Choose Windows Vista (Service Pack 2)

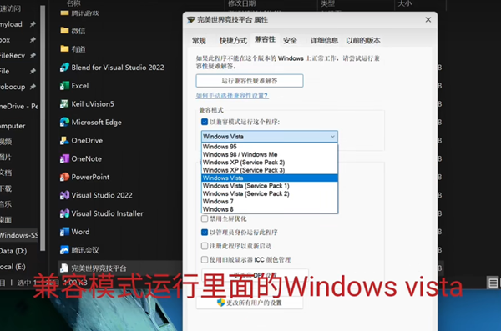point(270,193)
